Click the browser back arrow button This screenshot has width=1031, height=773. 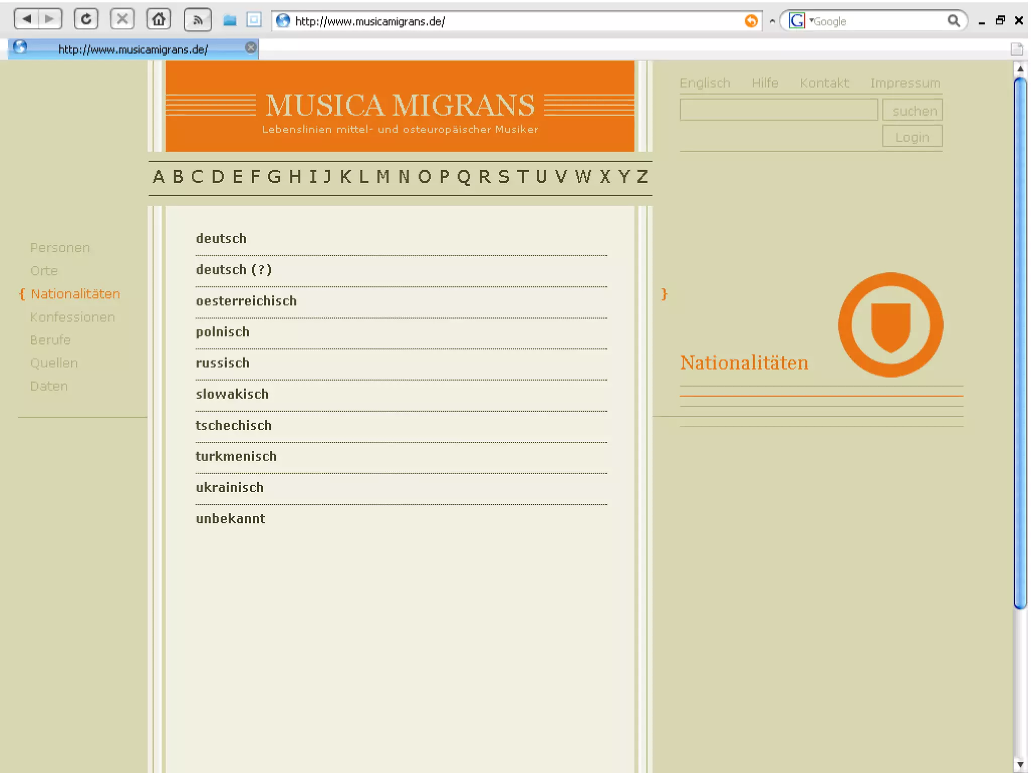point(27,20)
